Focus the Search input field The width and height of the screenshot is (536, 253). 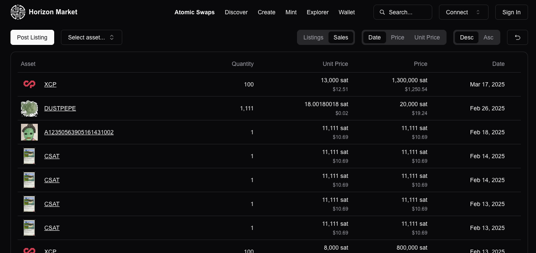pyautogui.click(x=403, y=12)
